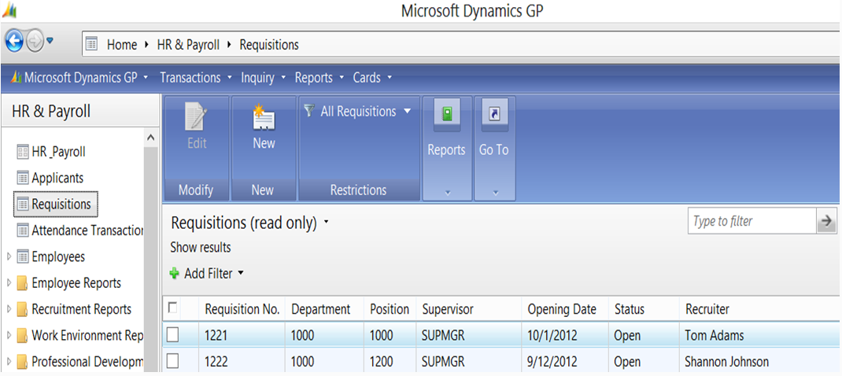842x376 pixels.
Task: Expand the Go To ribbon button bottom arrow
Action: coord(494,192)
